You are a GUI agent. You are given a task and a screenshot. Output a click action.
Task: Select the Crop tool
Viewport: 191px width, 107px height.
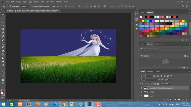pyautogui.click(x=3, y=29)
